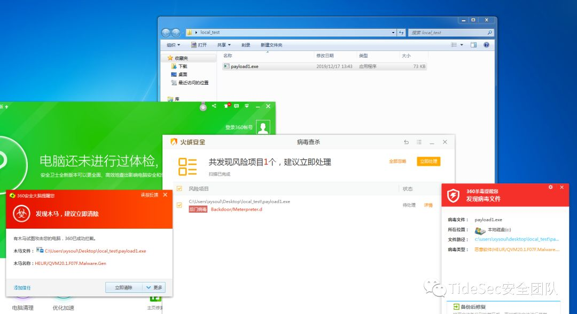Screen dimensions: 577x314
Task: Click 误报反馈 link in 360 alert
Action: point(150,195)
